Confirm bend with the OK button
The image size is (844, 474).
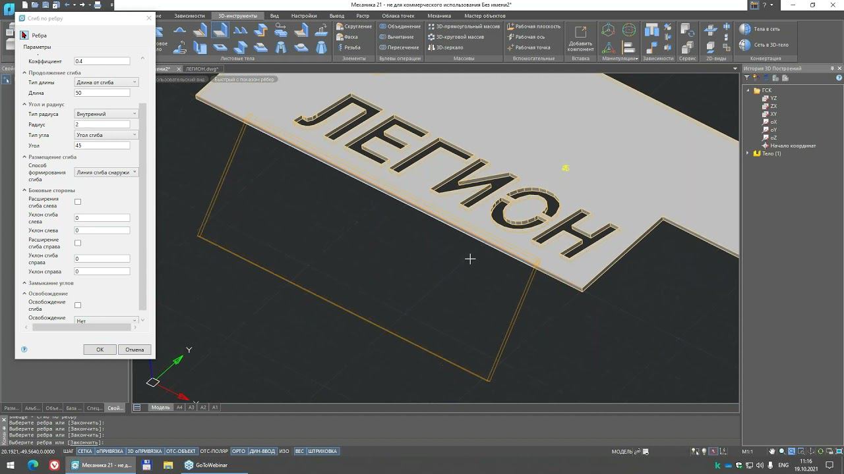(x=100, y=350)
